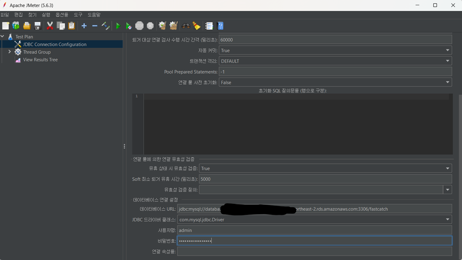The height and width of the screenshot is (260, 462).
Task: Open a test plan file
Action: pos(27,26)
